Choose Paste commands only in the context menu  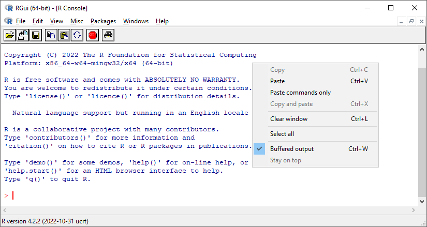point(315,93)
